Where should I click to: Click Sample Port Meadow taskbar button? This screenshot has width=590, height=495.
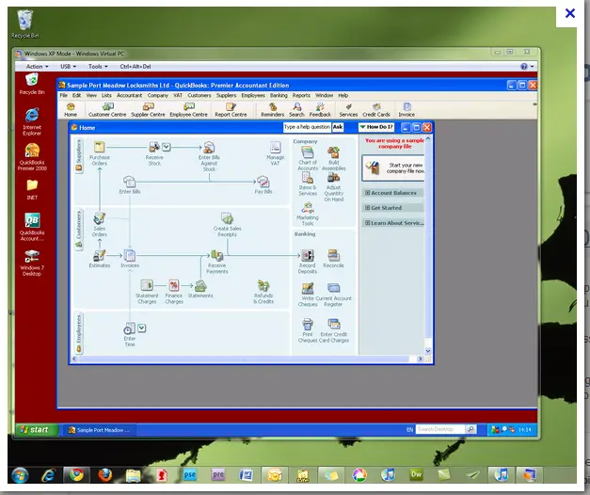99,430
